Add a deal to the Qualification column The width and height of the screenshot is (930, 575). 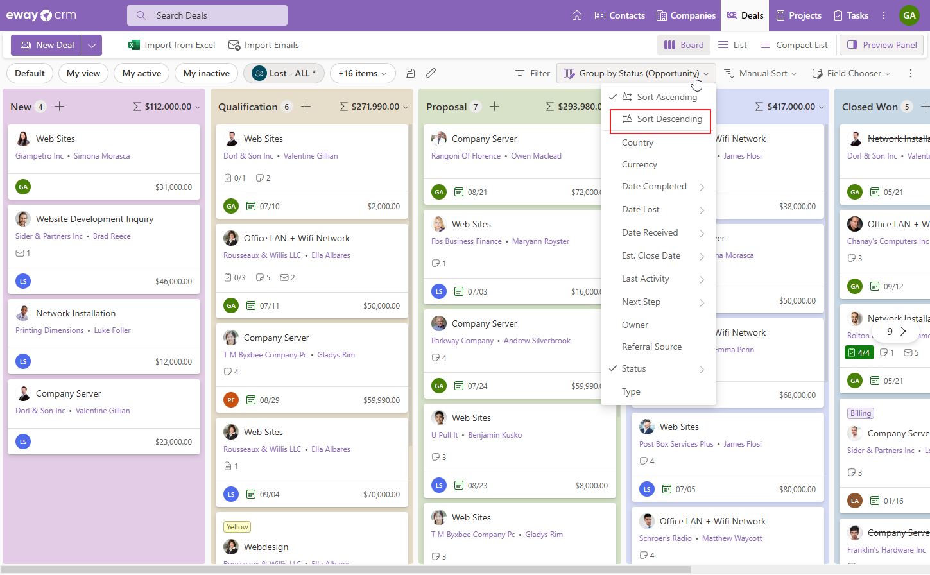tap(306, 107)
